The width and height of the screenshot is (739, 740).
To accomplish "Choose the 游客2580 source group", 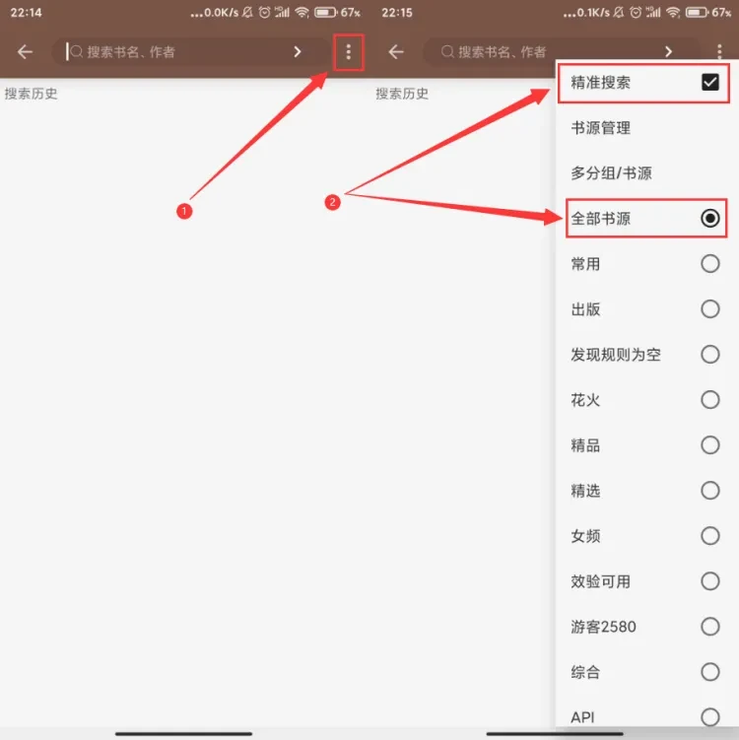I will (709, 627).
